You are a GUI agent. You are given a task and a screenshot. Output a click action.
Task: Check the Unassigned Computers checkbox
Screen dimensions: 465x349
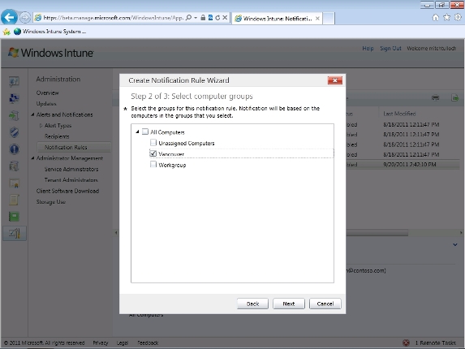pyautogui.click(x=153, y=143)
